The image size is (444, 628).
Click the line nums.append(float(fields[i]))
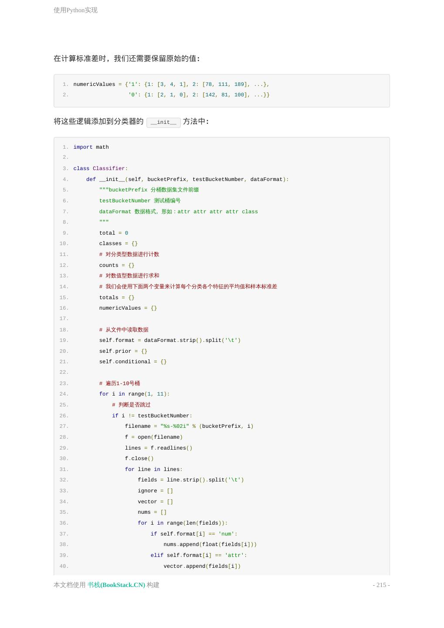[210, 544]
